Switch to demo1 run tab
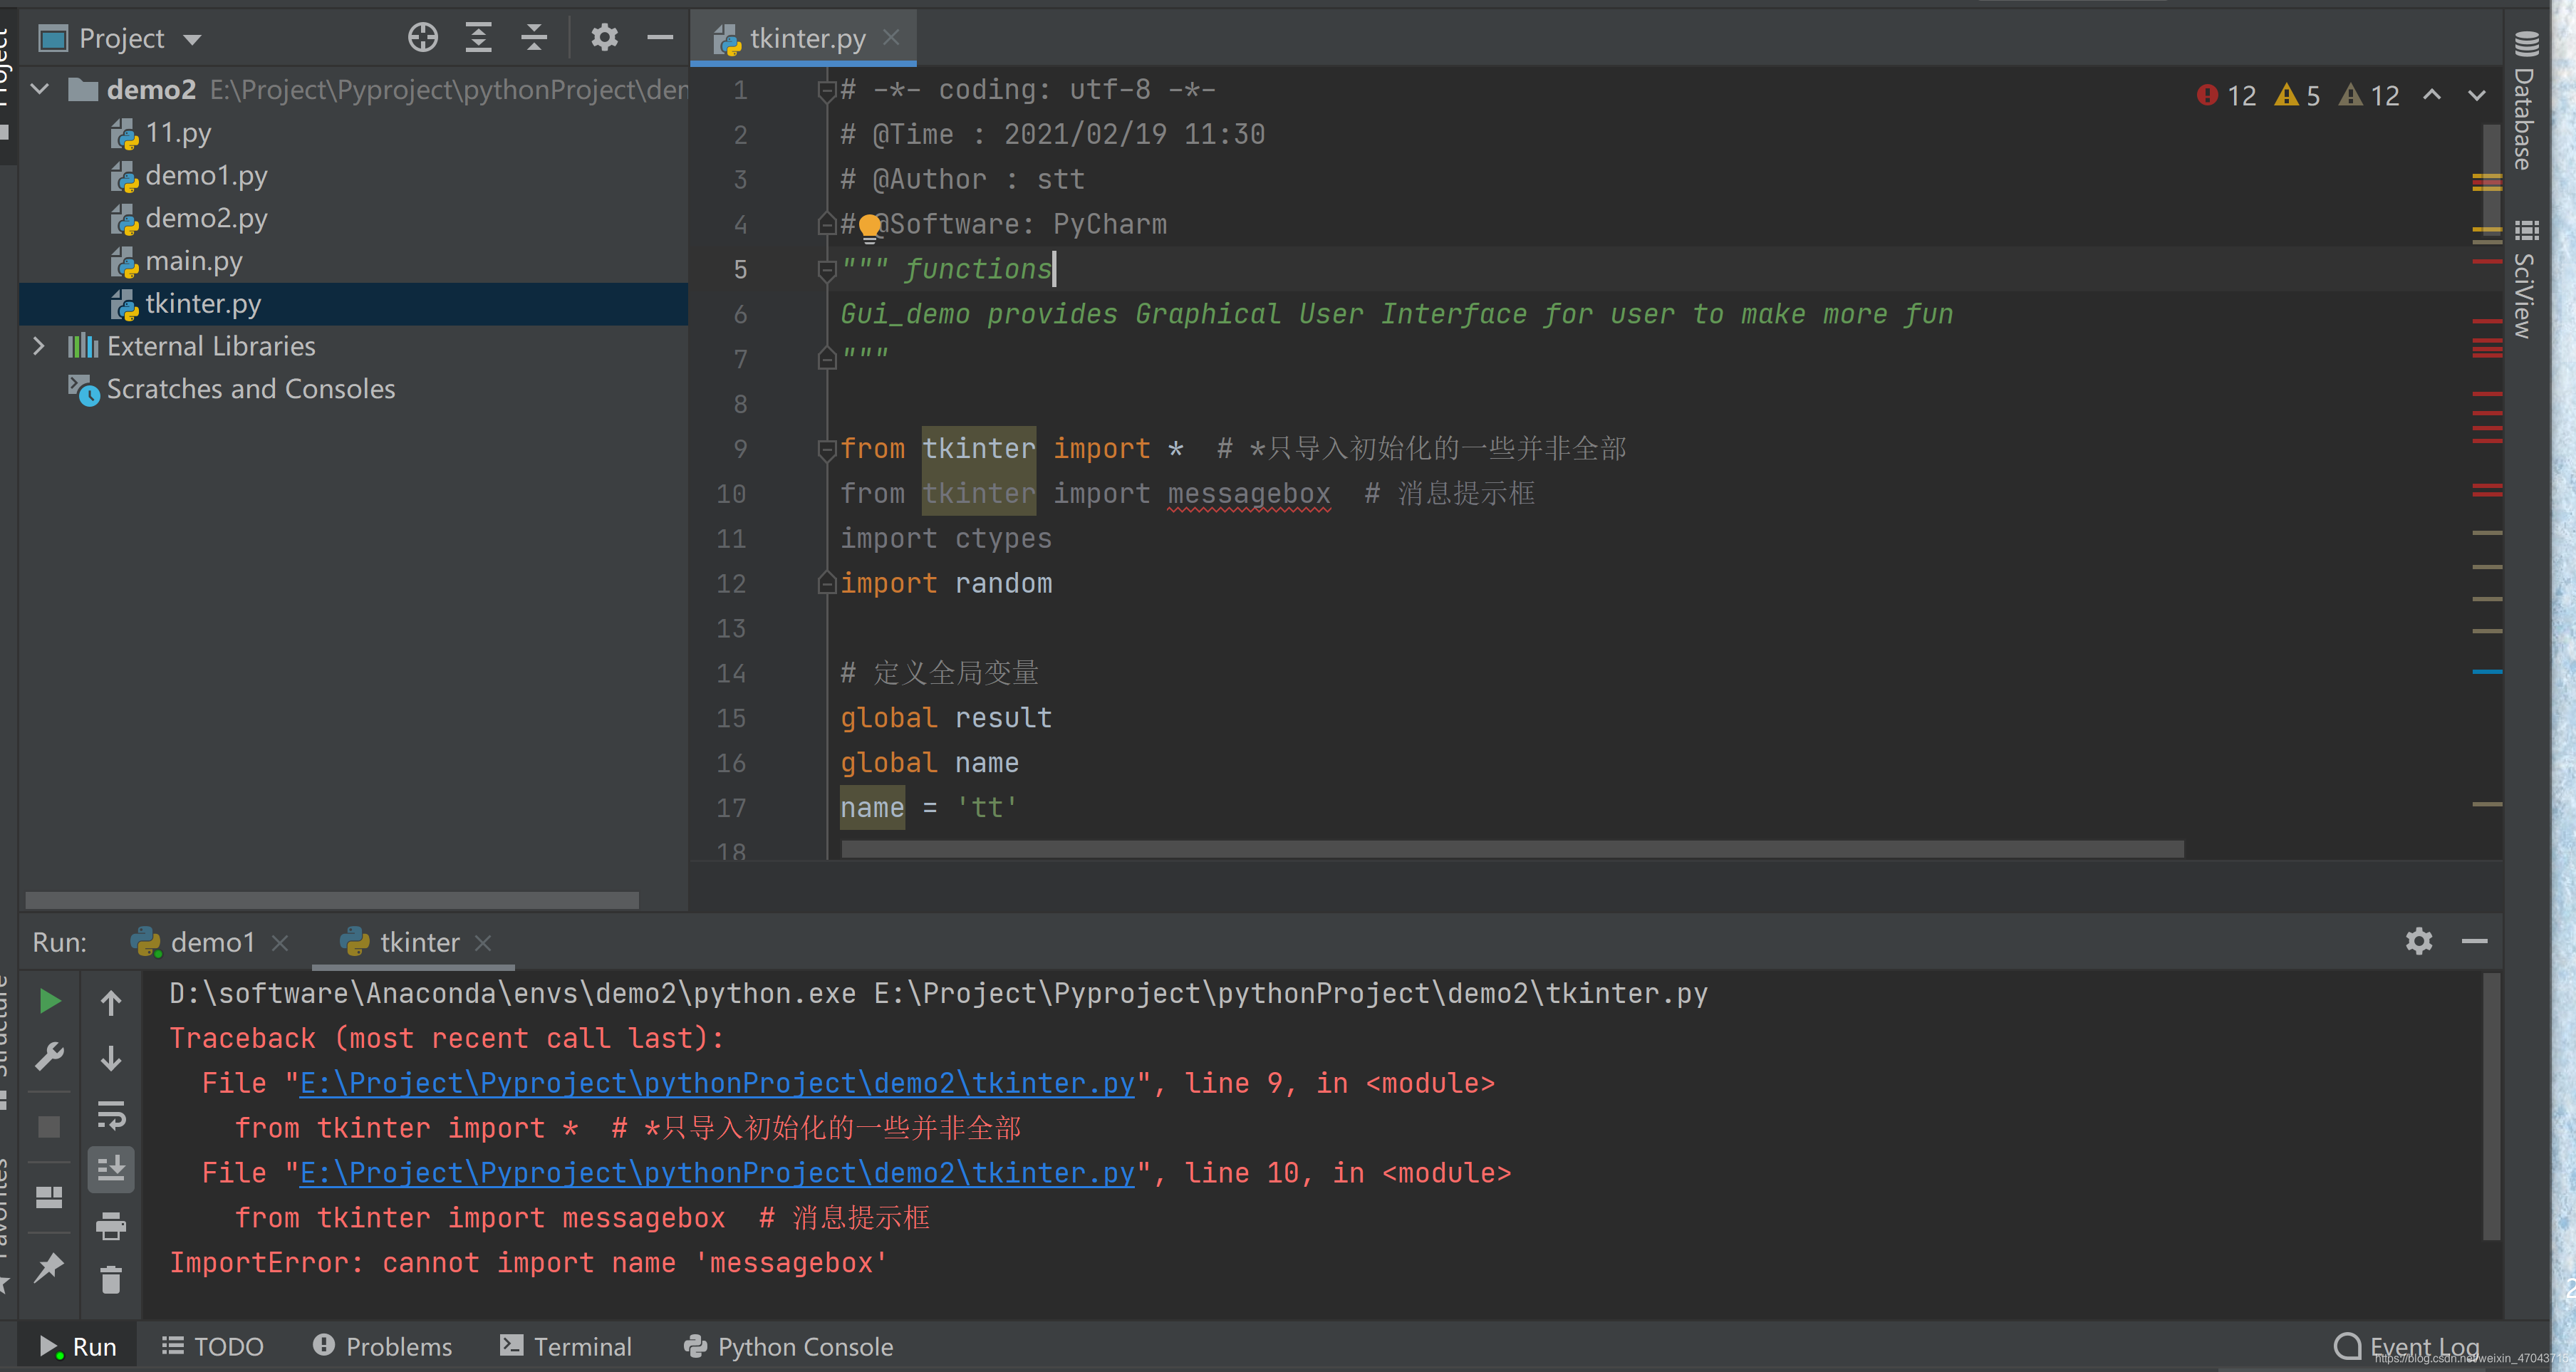Viewport: 2576px width, 1372px height. click(x=211, y=942)
